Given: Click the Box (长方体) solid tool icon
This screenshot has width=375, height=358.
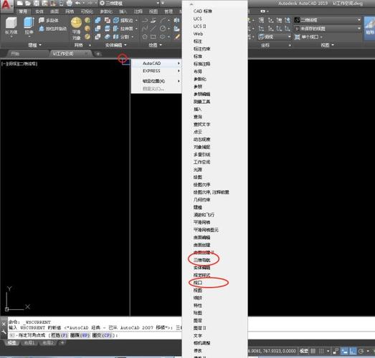Looking at the screenshot, I should [11, 23].
